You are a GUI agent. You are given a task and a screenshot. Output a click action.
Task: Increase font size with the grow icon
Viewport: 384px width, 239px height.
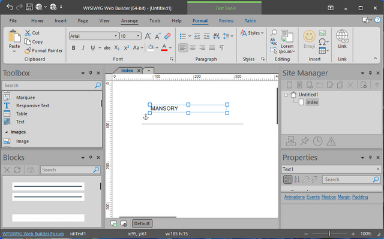tap(148, 36)
